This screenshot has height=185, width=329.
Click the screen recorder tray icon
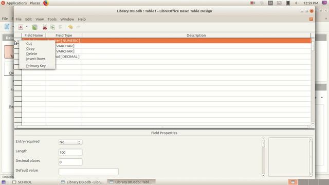[252, 3]
